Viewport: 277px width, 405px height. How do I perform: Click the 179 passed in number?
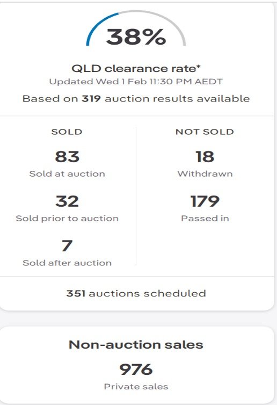(205, 201)
